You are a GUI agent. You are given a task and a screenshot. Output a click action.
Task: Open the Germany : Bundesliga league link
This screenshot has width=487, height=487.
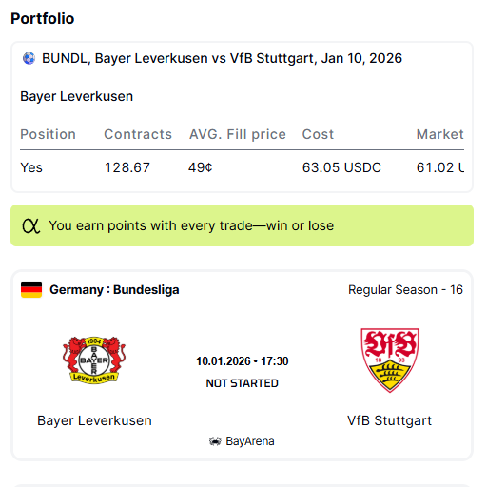[114, 289]
